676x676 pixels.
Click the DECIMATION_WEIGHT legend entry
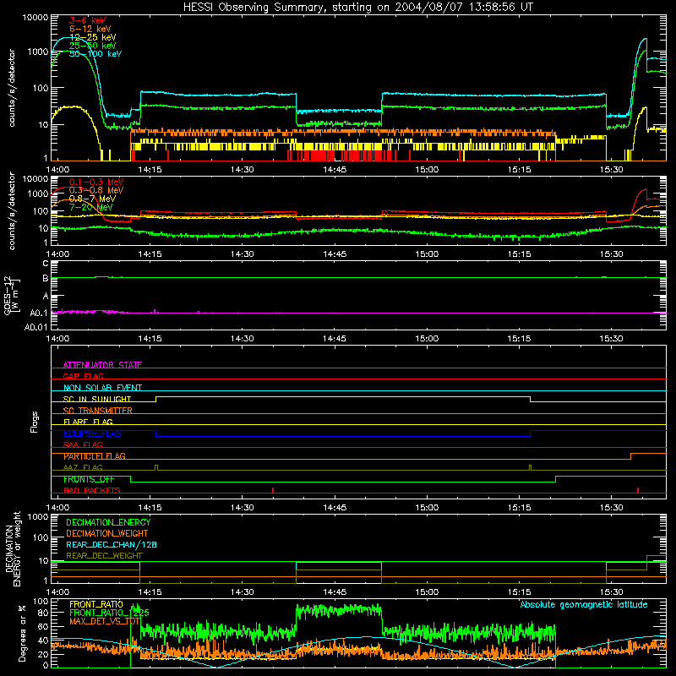tap(107, 533)
